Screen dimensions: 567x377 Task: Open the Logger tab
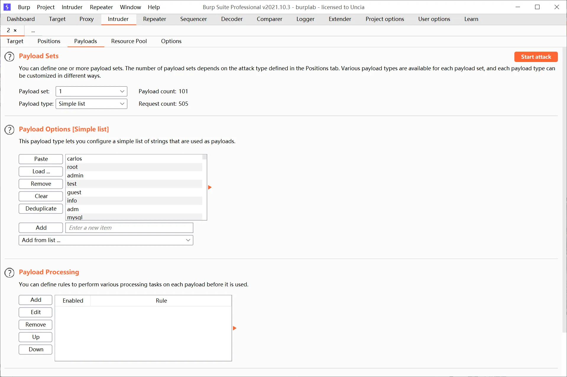pyautogui.click(x=305, y=19)
